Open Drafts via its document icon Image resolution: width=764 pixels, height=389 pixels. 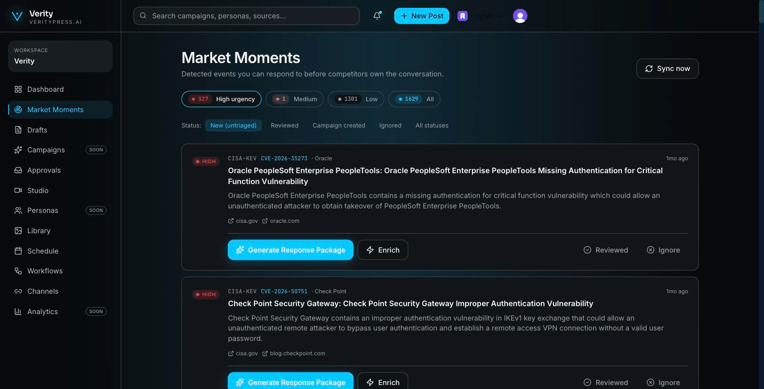[18, 130]
